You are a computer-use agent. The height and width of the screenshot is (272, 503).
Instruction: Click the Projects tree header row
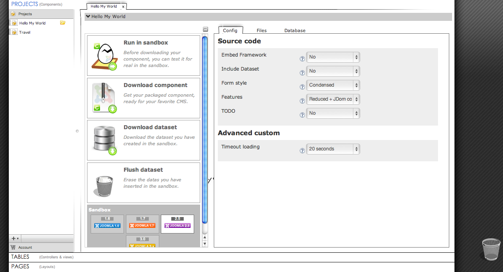coord(41,14)
